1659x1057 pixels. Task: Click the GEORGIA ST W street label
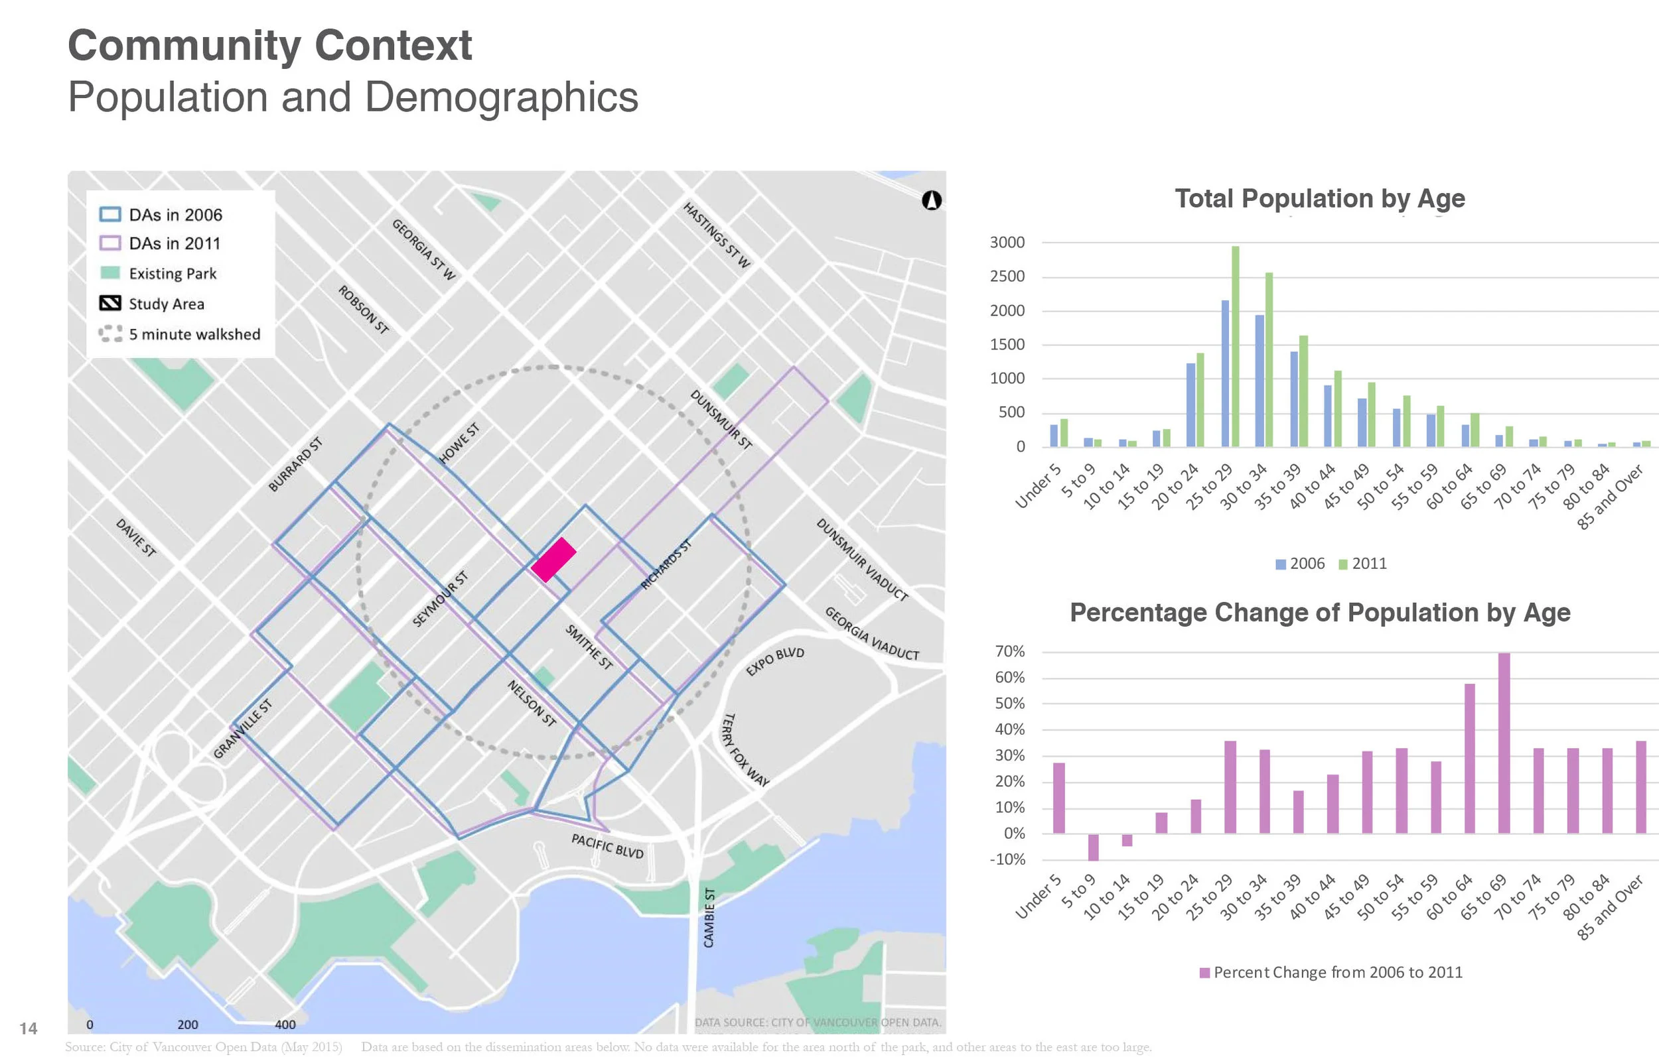[x=423, y=249]
